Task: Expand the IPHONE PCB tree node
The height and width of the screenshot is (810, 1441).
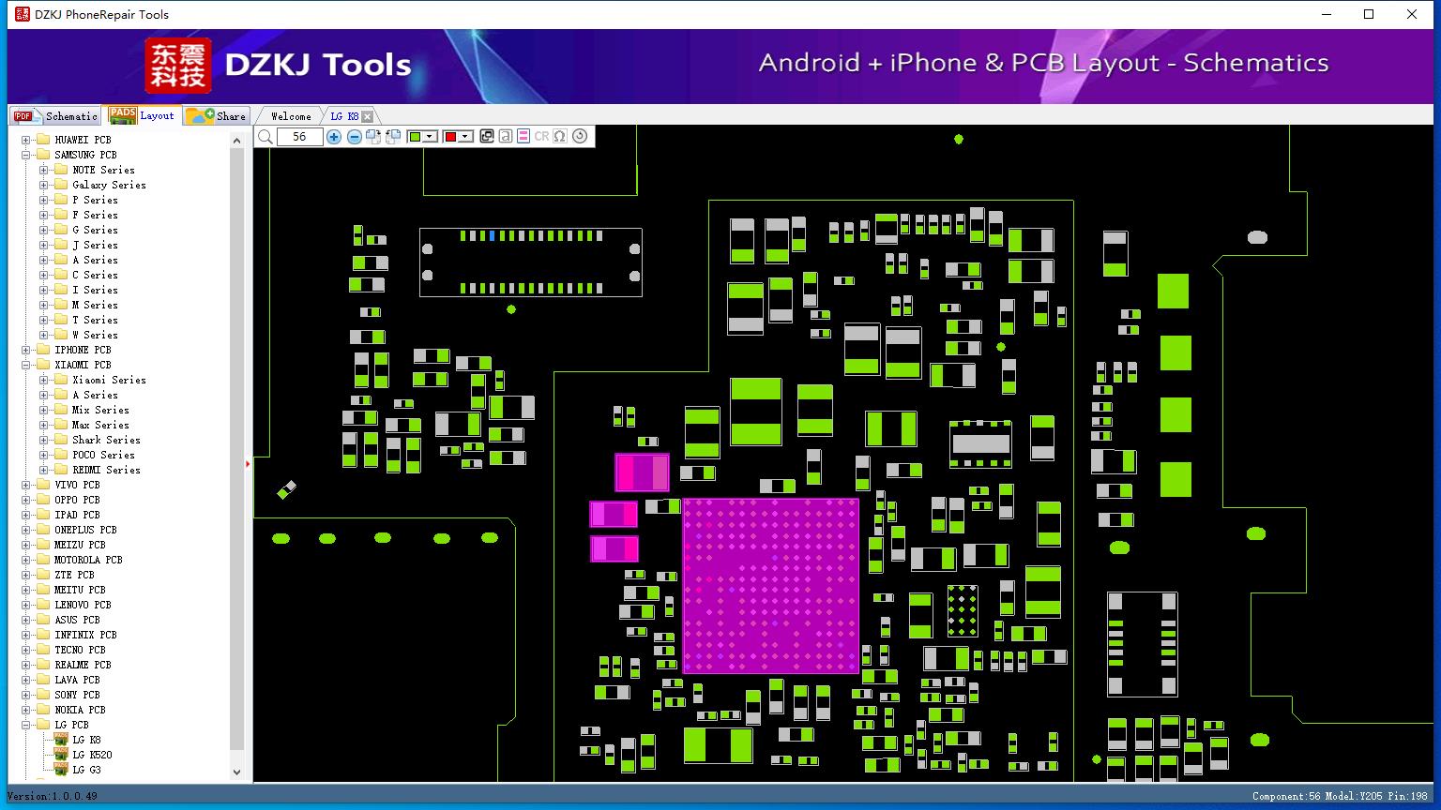Action: click(x=25, y=350)
